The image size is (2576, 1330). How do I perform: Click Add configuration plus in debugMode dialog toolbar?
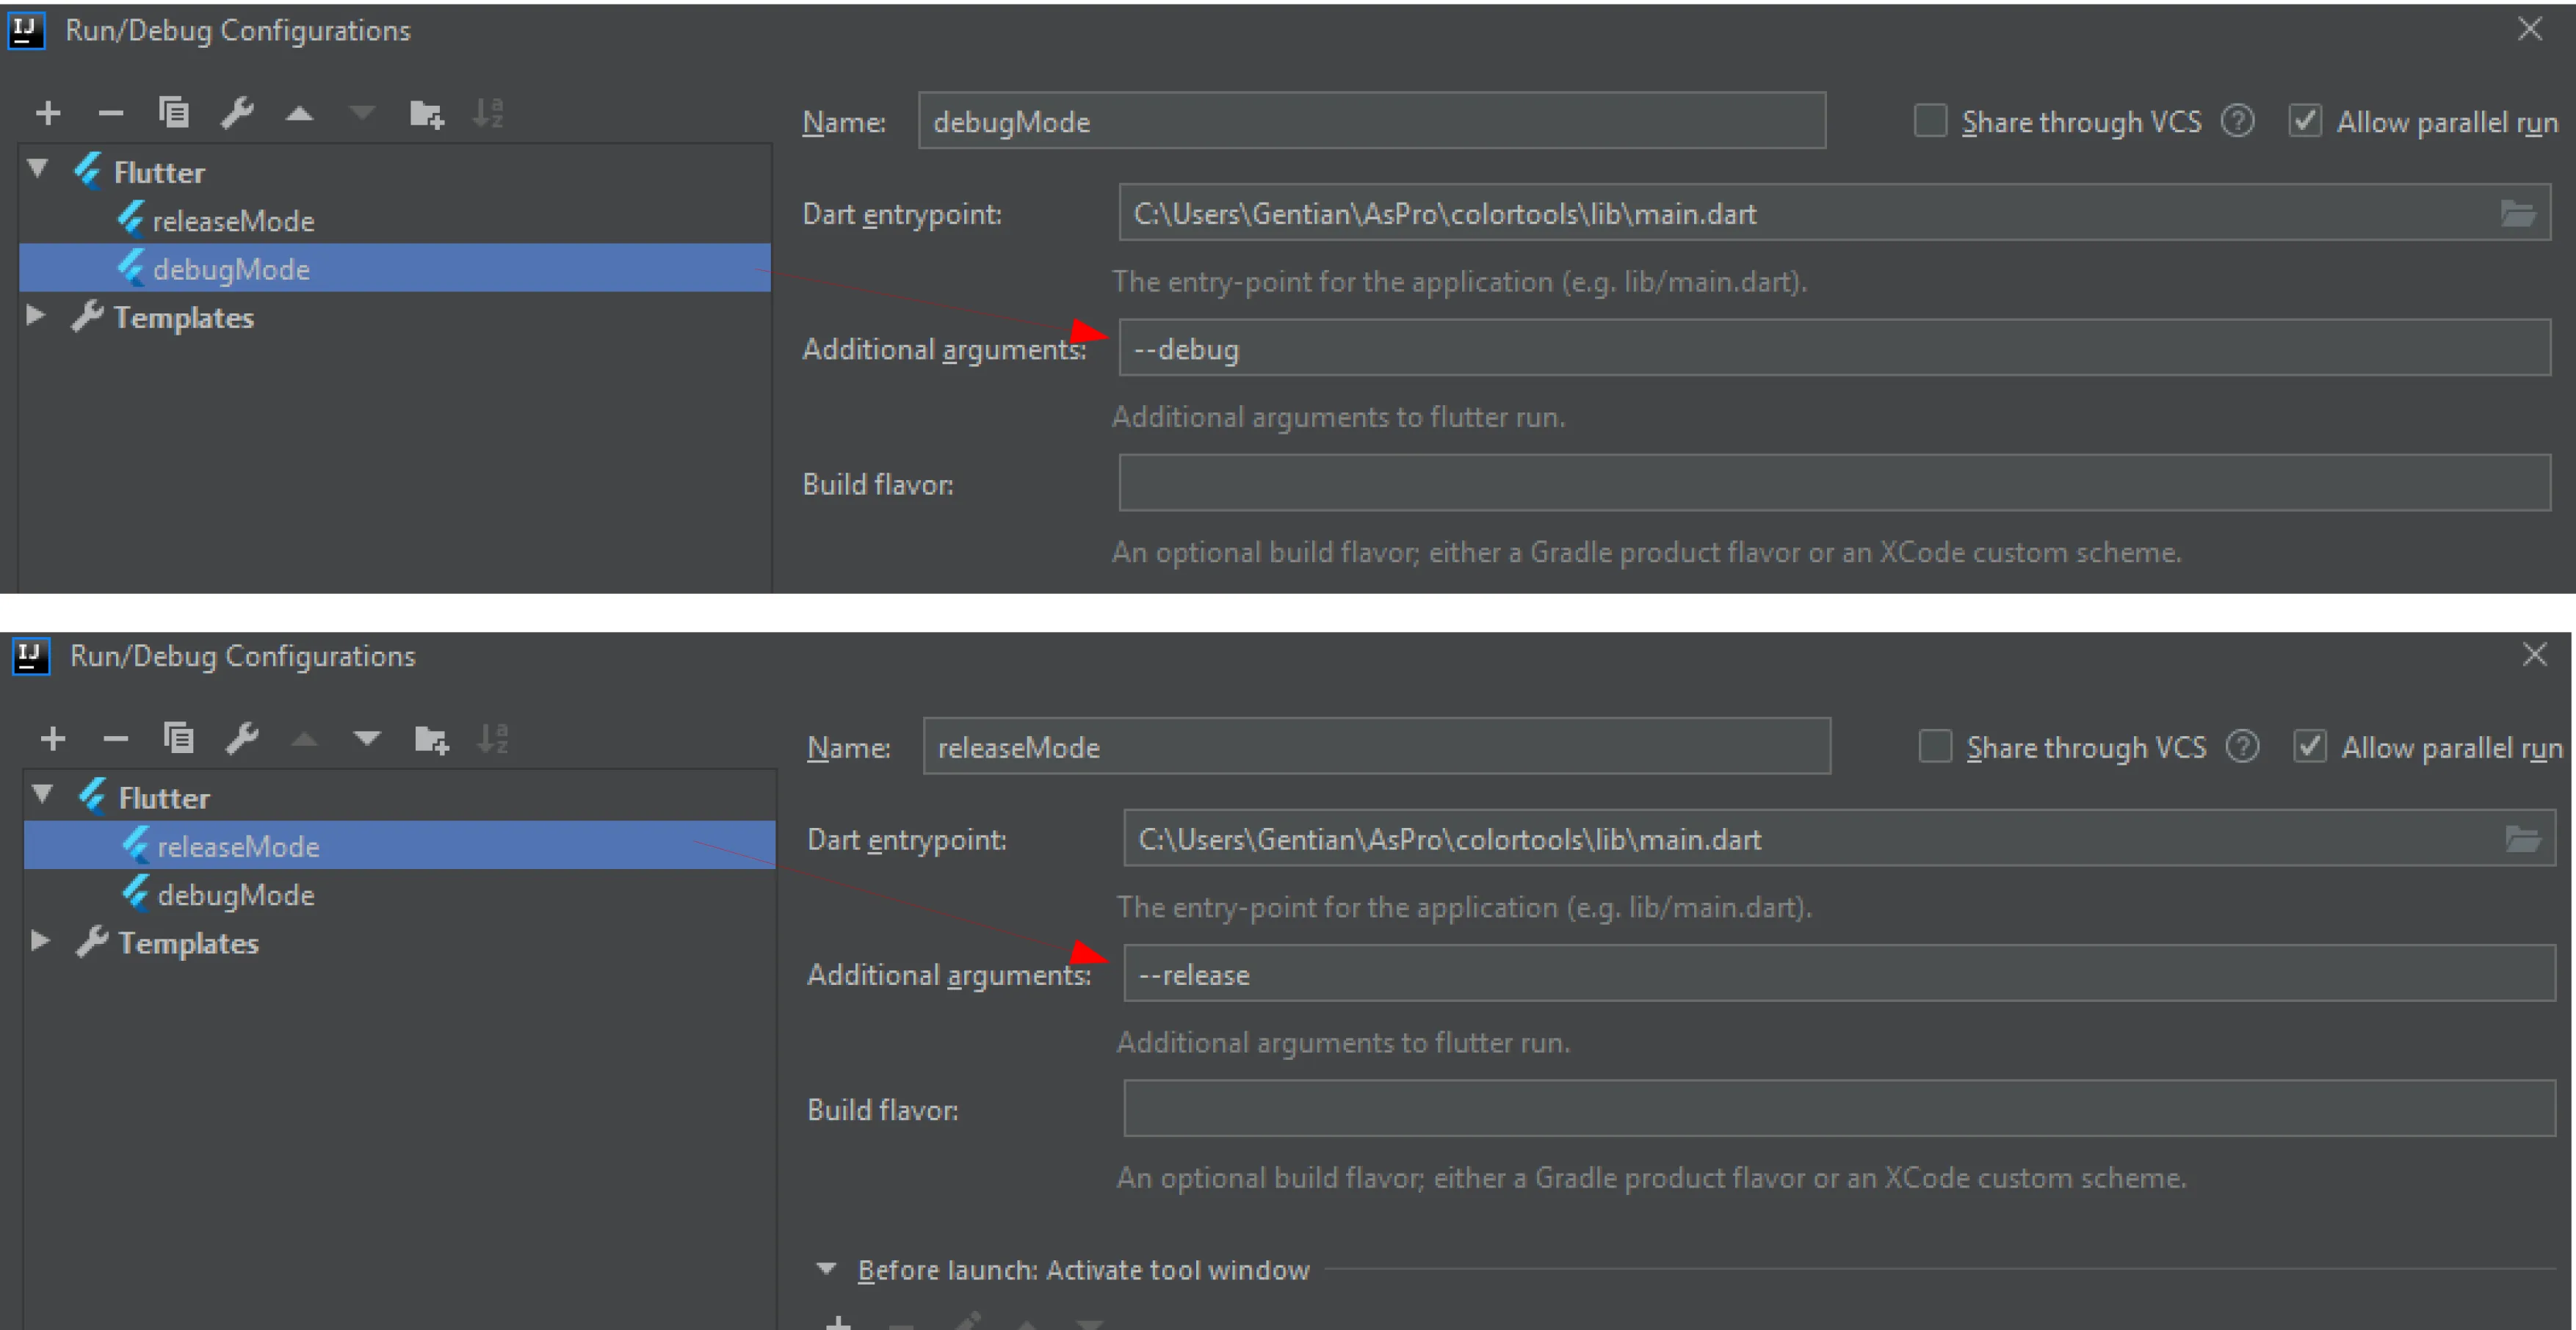48,114
